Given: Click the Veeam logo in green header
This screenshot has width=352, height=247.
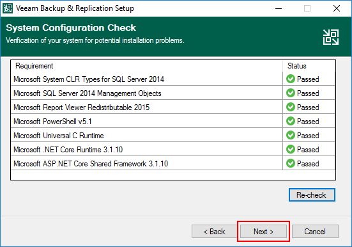Looking at the screenshot, I should point(331,37).
